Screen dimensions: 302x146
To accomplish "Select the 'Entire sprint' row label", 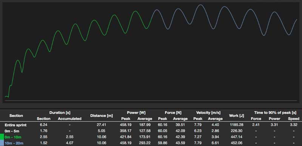I will pyautogui.click(x=15, y=125).
